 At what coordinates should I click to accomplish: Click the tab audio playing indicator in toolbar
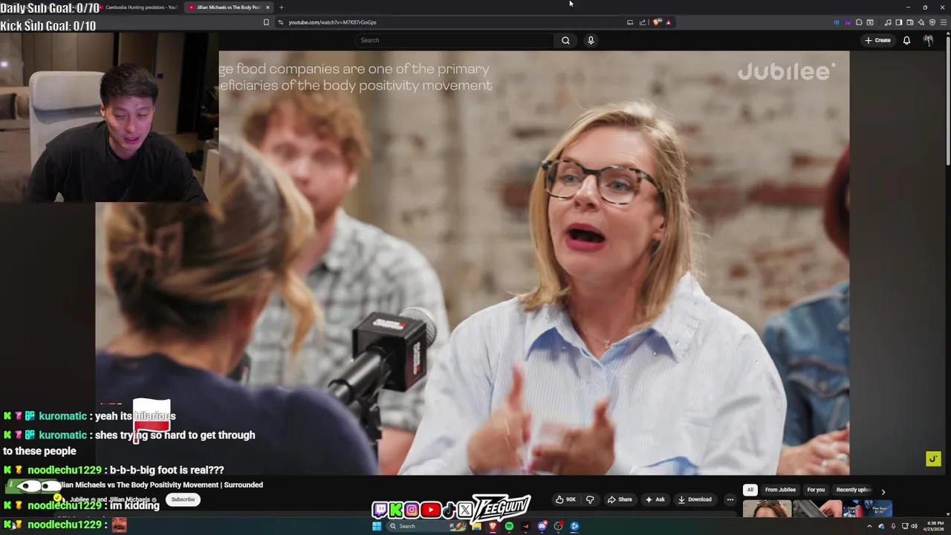click(836, 22)
